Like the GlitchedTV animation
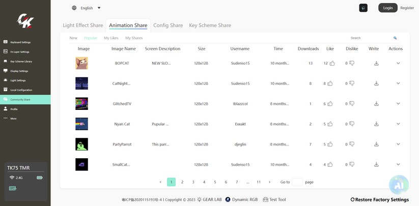Viewport: 419px width, 206px height. [x=330, y=104]
